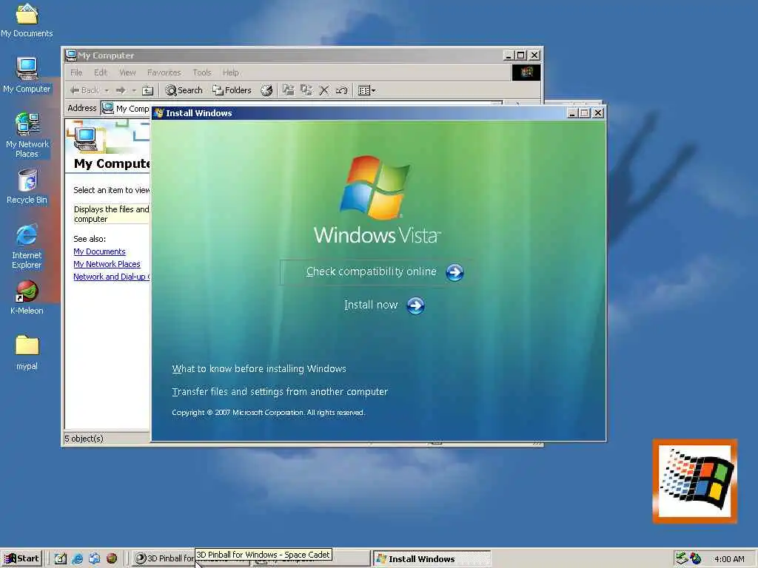Open the Tools menu in My Computer
The image size is (758, 568).
pos(201,72)
